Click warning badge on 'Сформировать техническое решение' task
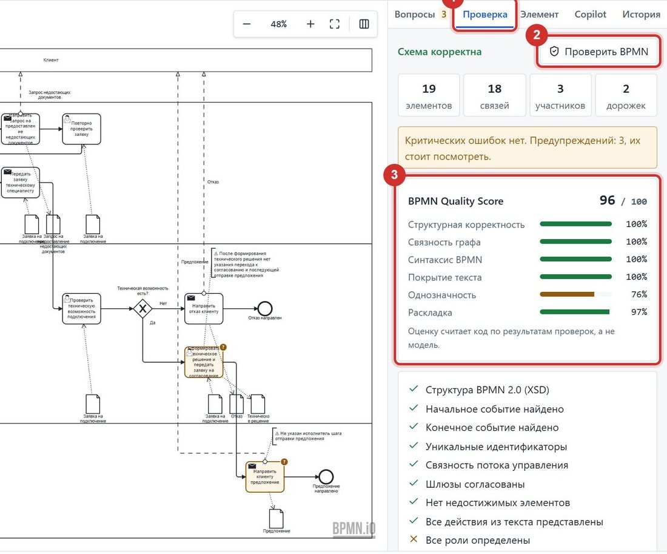The width and height of the screenshot is (667, 554). (223, 347)
